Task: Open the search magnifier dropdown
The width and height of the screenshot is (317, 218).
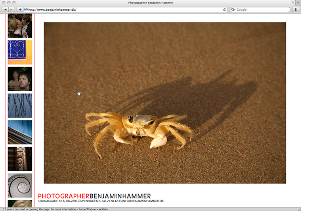Action: point(233,10)
